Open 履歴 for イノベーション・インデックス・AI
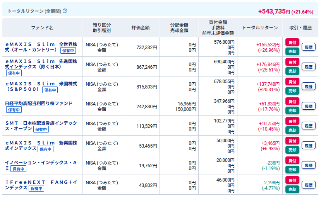 [309, 165]
